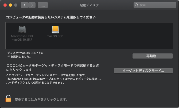Click the 'macOS SSD' disk name label
The width and height of the screenshot is (179, 108).
click(x=55, y=36)
